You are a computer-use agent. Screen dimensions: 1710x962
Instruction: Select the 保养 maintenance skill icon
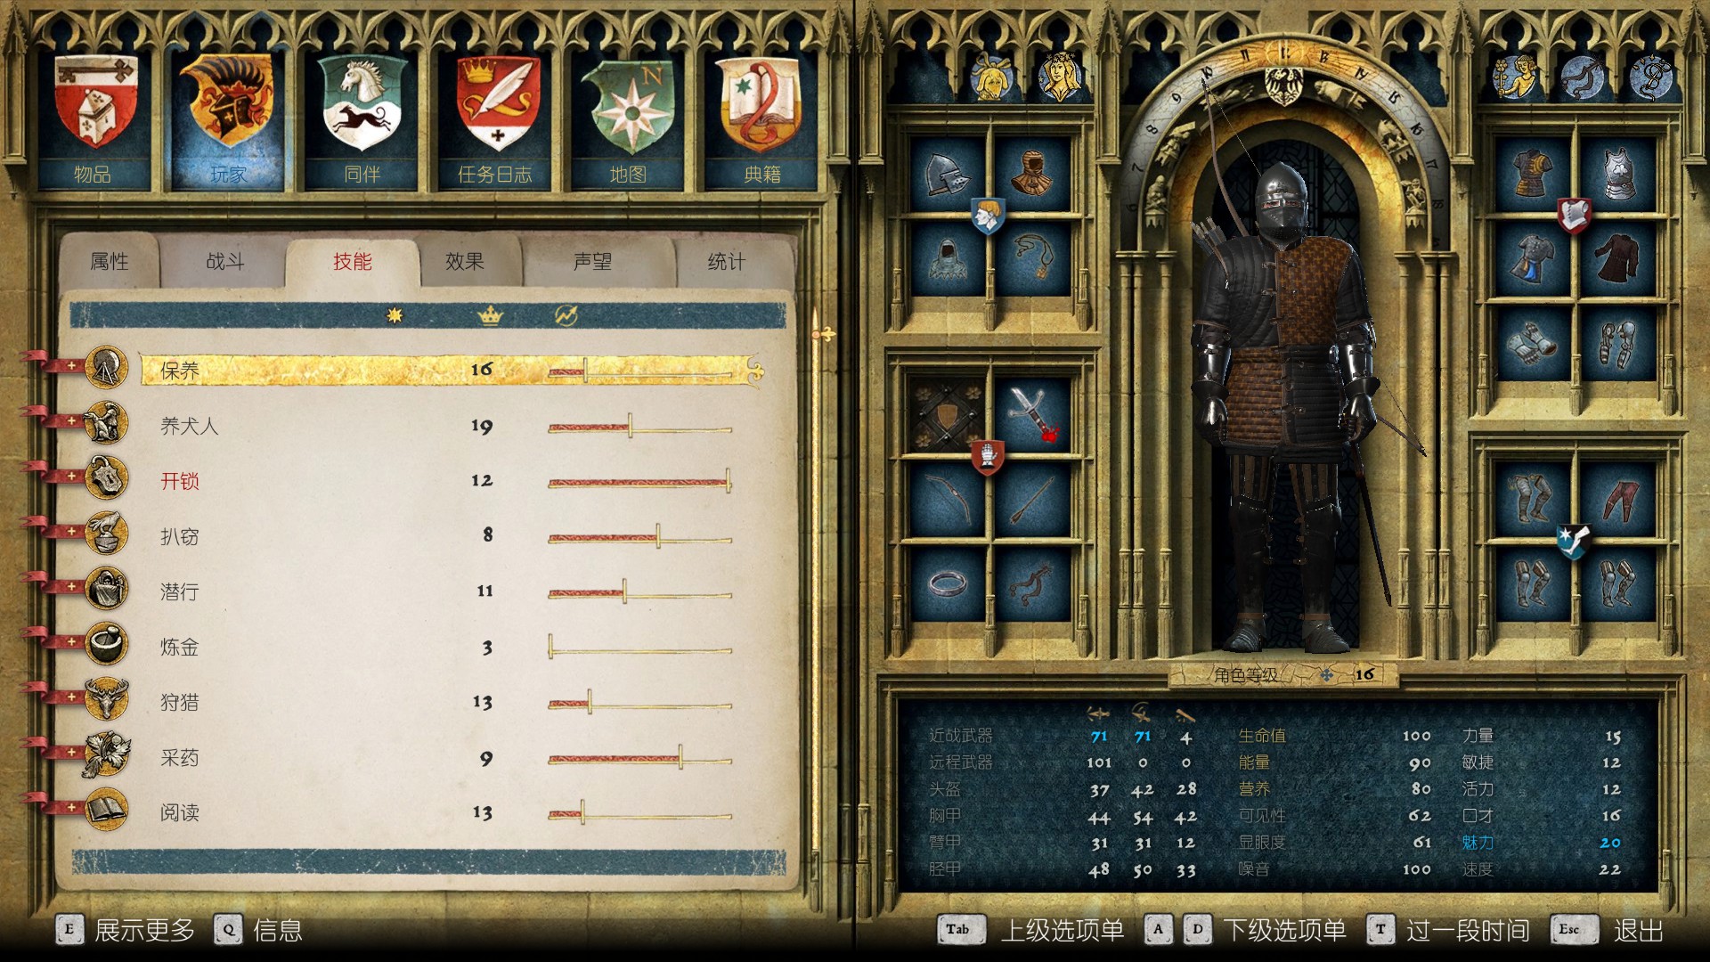[107, 367]
